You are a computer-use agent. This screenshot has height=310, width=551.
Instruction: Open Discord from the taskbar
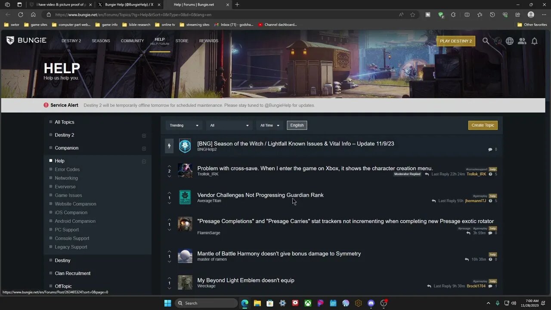(371, 303)
